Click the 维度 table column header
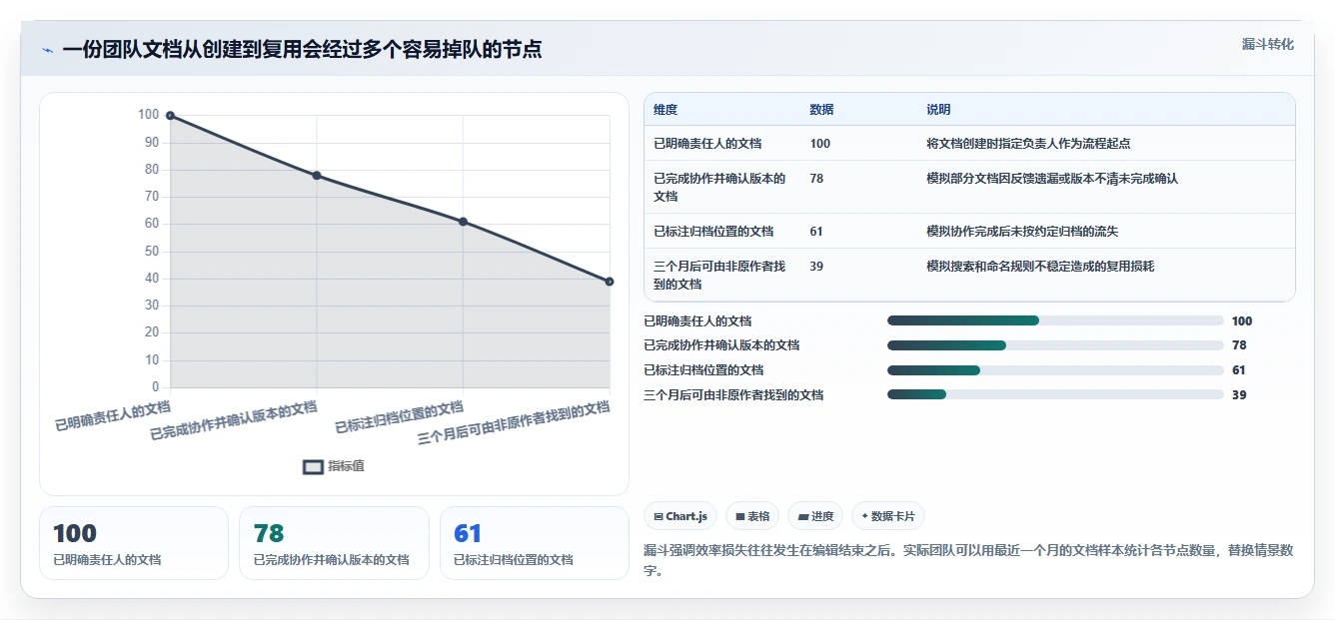Image resolution: width=1335 pixels, height=620 pixels. coord(666,110)
